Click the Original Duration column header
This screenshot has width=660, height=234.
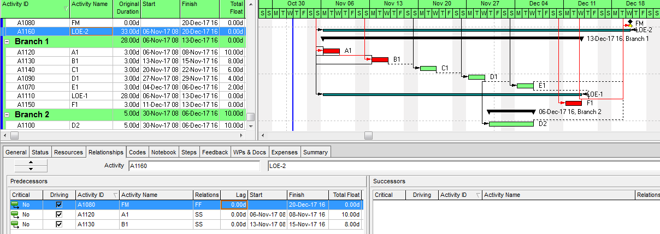[x=127, y=8]
